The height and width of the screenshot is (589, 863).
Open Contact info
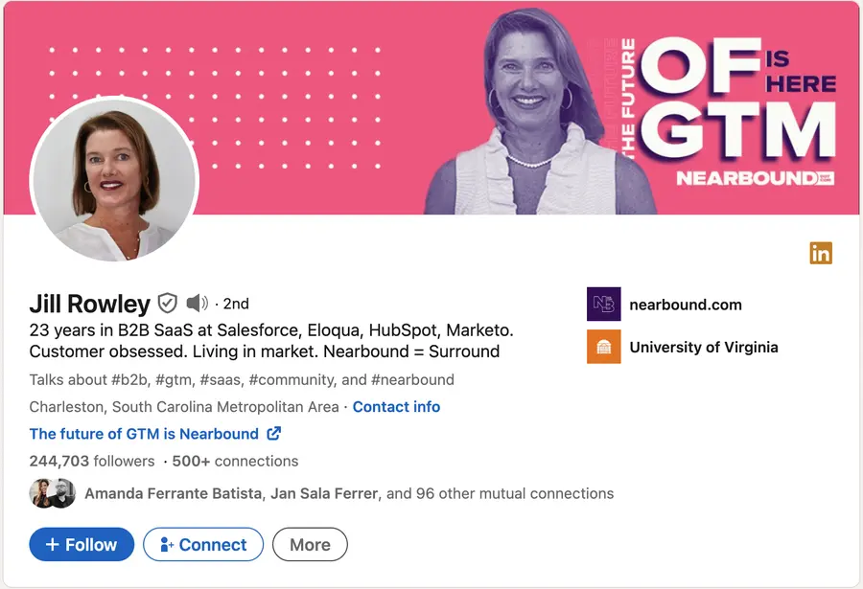396,406
